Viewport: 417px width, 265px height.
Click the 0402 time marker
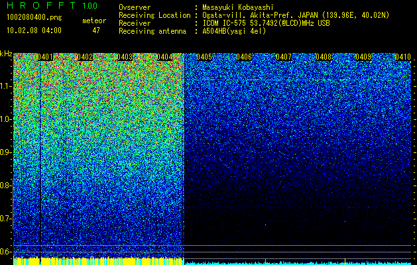(x=85, y=57)
